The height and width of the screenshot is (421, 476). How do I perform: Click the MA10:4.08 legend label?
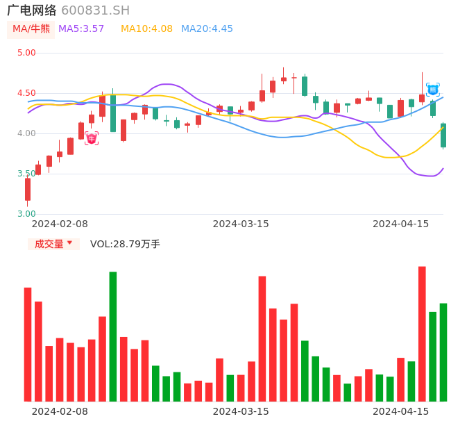point(146,29)
